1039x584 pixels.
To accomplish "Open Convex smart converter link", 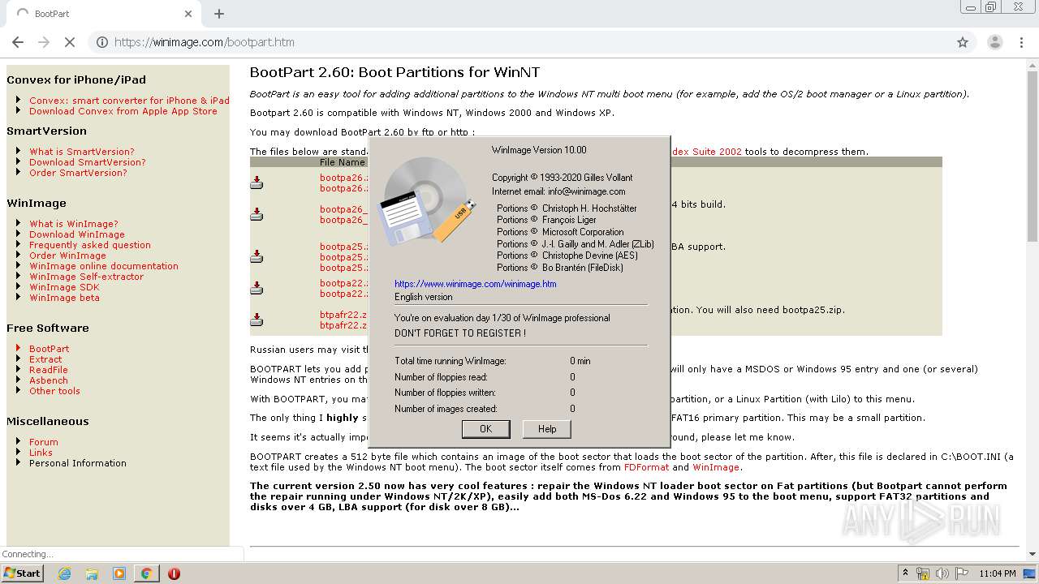I will 129,101.
